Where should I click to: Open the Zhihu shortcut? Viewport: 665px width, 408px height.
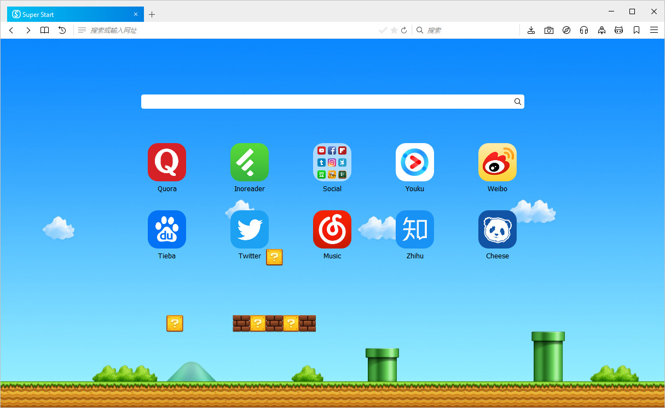pyautogui.click(x=415, y=229)
